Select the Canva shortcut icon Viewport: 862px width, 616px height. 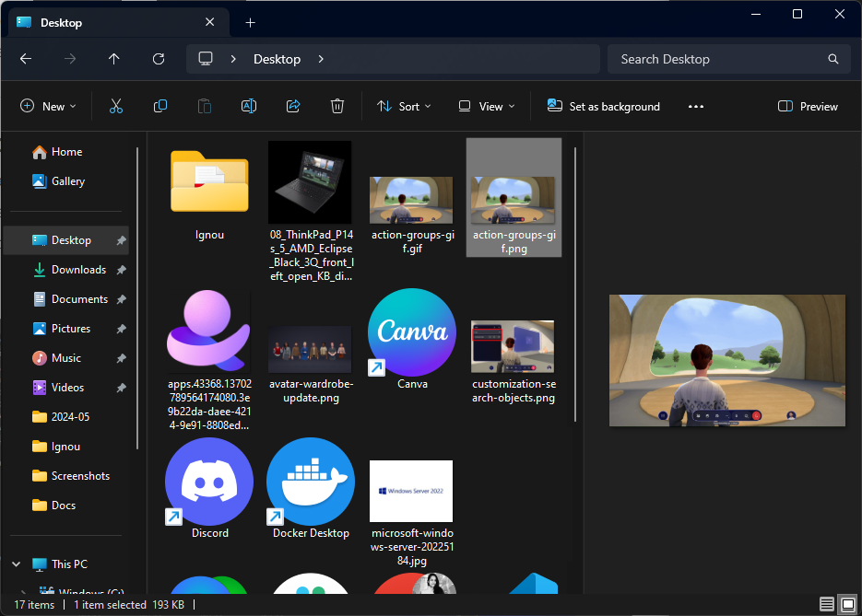(x=412, y=332)
